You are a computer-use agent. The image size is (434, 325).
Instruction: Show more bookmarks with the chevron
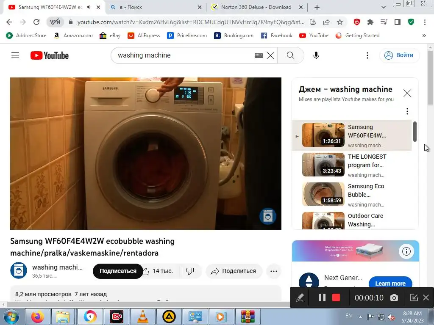pyautogui.click(x=424, y=36)
